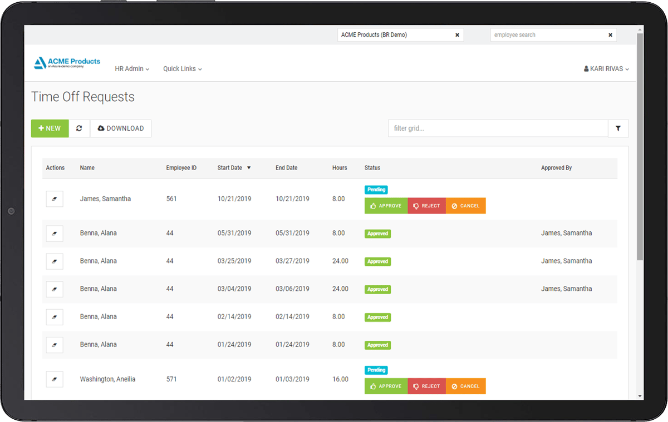This screenshot has height=422, width=668.
Task: Approve Samantha James's pending request
Action: (x=386, y=206)
